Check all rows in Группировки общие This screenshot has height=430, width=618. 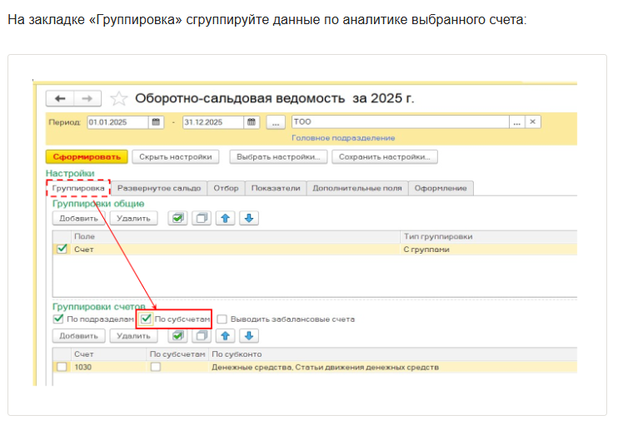point(177,218)
